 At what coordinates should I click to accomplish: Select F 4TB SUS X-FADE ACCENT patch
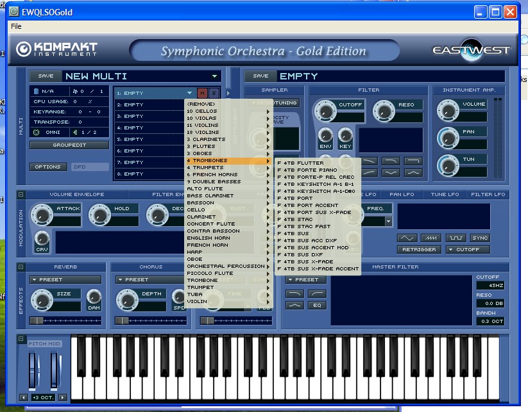[318, 268]
